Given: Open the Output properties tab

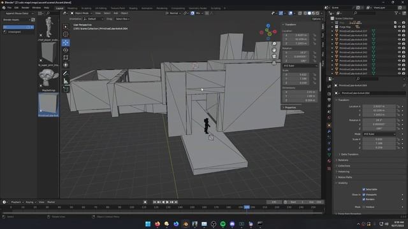Looking at the screenshot, I should point(329,100).
